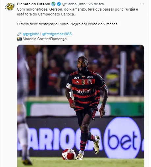Click the globe emoji beside the account name
Viewport: 151px width, 167px height.
click(x=53, y=4)
